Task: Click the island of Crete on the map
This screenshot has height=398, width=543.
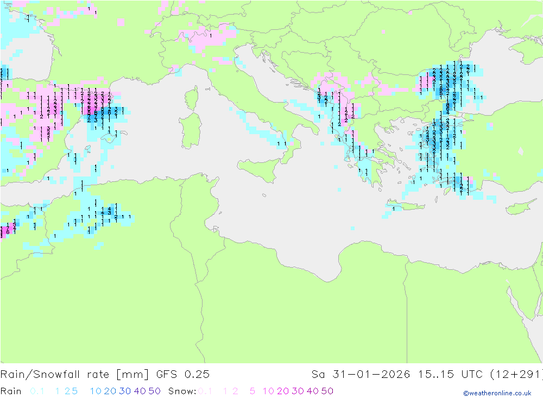Action: click(405, 205)
